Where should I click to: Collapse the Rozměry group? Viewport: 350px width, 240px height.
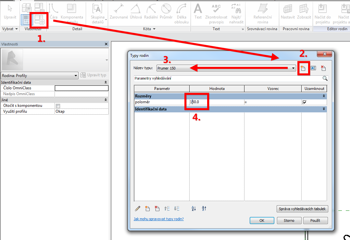coord(323,96)
